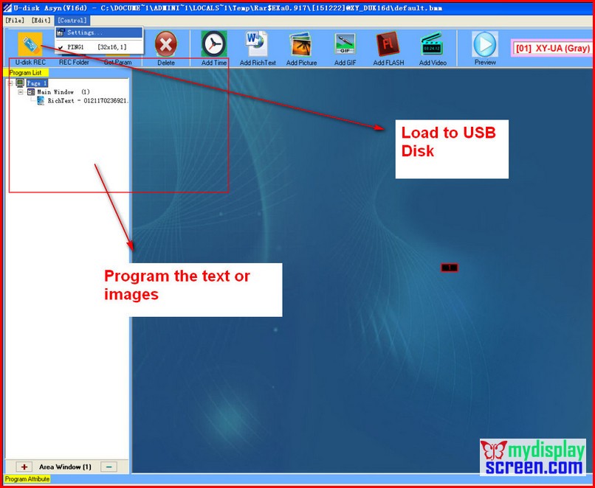
Task: Add a clock with Add Time
Action: click(x=214, y=45)
